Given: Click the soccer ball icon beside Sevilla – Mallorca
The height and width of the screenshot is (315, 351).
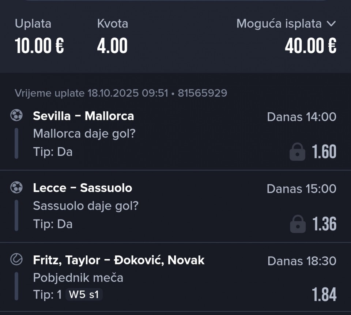Looking at the screenshot, I should (x=16, y=116).
